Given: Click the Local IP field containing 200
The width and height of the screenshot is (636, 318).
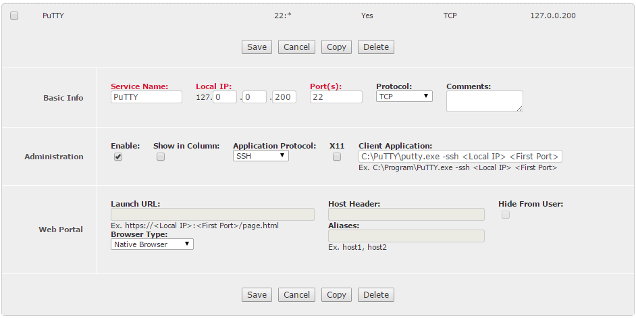Looking at the screenshot, I should [x=284, y=97].
